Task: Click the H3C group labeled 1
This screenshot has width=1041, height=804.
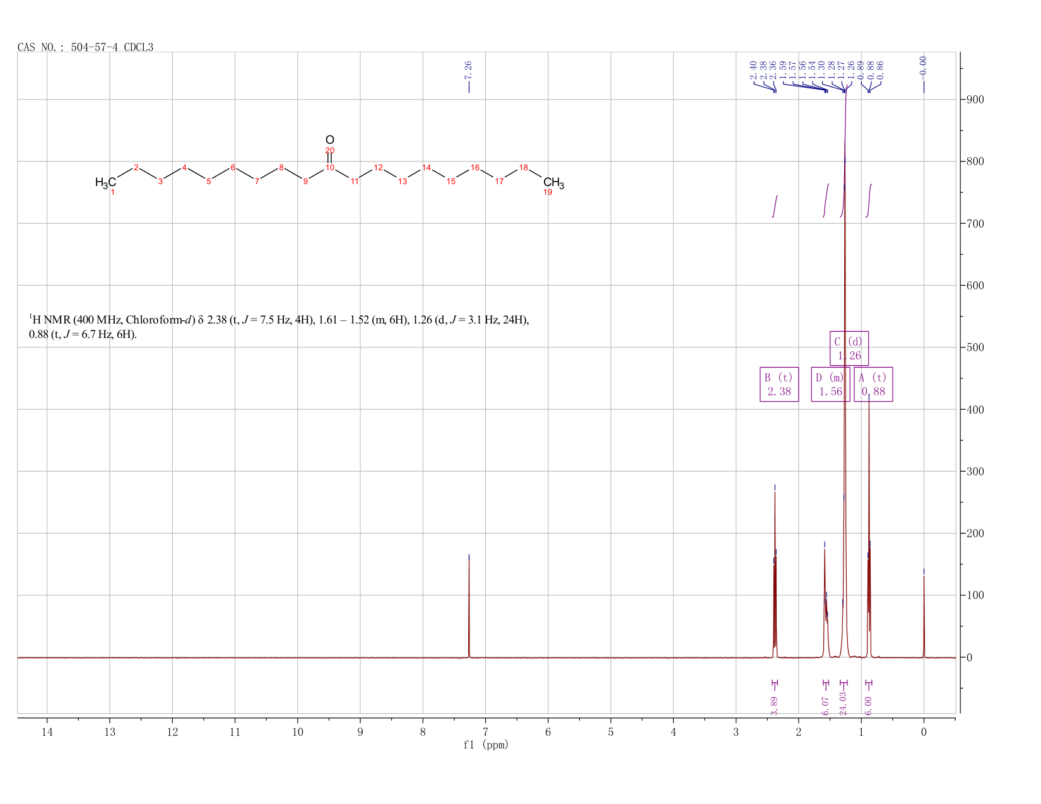Action: point(105,183)
